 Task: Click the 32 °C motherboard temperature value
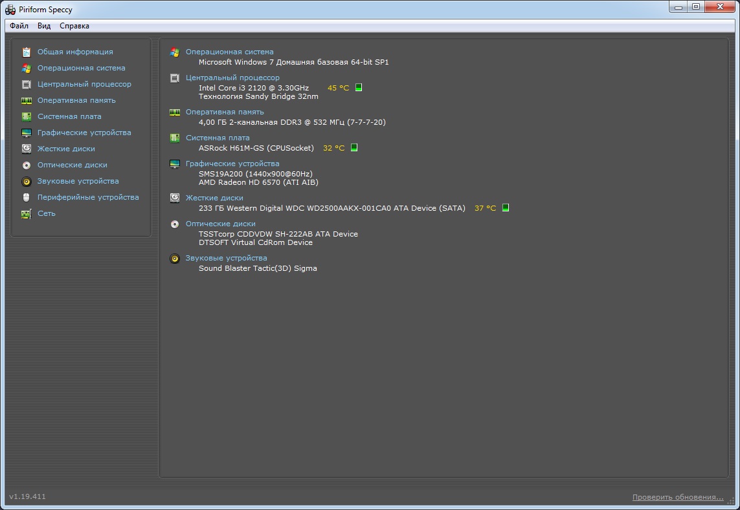(333, 148)
